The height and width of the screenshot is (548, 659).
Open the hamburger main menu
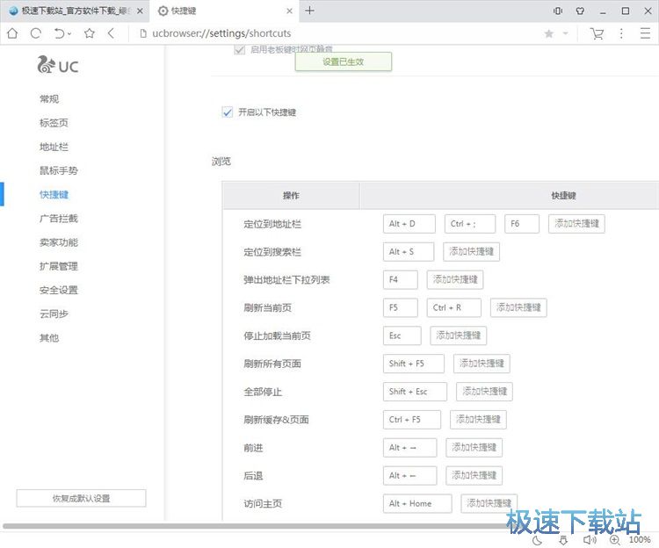pyautogui.click(x=645, y=33)
